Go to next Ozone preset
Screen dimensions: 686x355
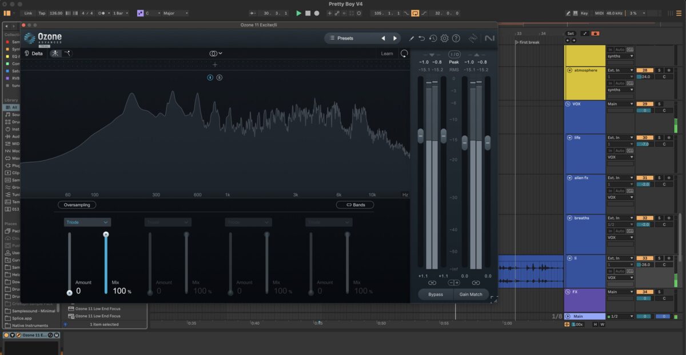(x=394, y=38)
